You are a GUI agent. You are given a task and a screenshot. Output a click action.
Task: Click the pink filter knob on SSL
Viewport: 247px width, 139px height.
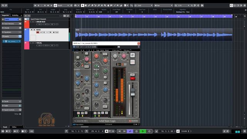[x=87, y=59]
